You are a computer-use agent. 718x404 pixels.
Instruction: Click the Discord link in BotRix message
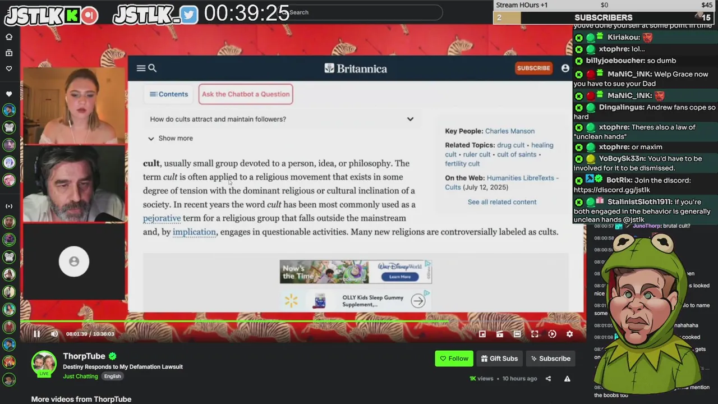coord(612,190)
